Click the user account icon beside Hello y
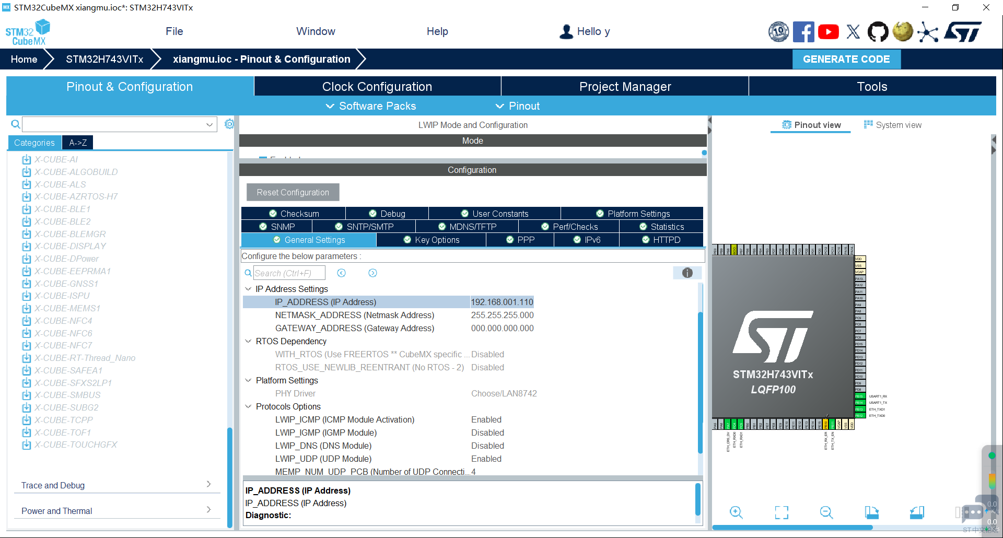Image resolution: width=1003 pixels, height=538 pixels. click(x=566, y=31)
